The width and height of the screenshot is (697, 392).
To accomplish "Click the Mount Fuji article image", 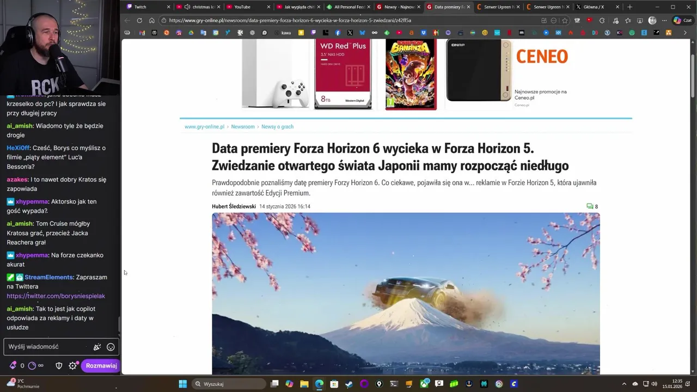I will click(406, 293).
